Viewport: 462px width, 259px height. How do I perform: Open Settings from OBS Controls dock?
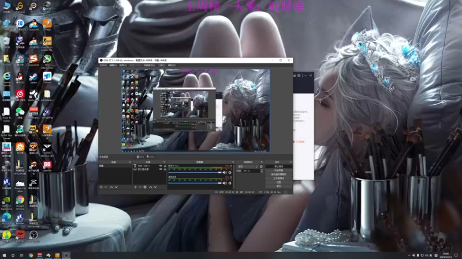click(279, 182)
